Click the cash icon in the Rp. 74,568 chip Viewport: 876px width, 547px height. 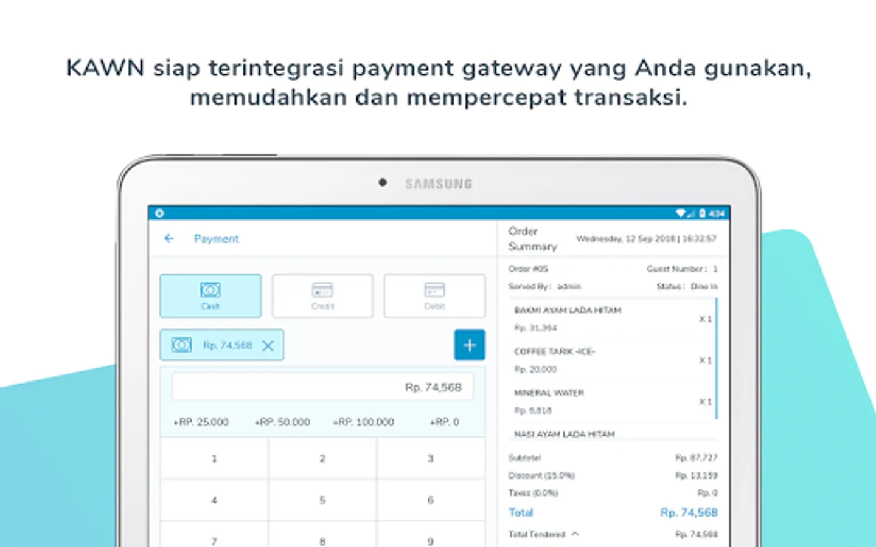[181, 345]
